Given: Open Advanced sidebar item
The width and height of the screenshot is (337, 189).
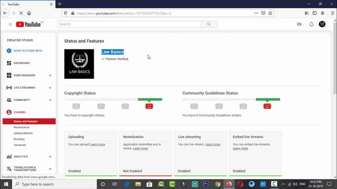Looking at the screenshot, I should click(20, 145).
